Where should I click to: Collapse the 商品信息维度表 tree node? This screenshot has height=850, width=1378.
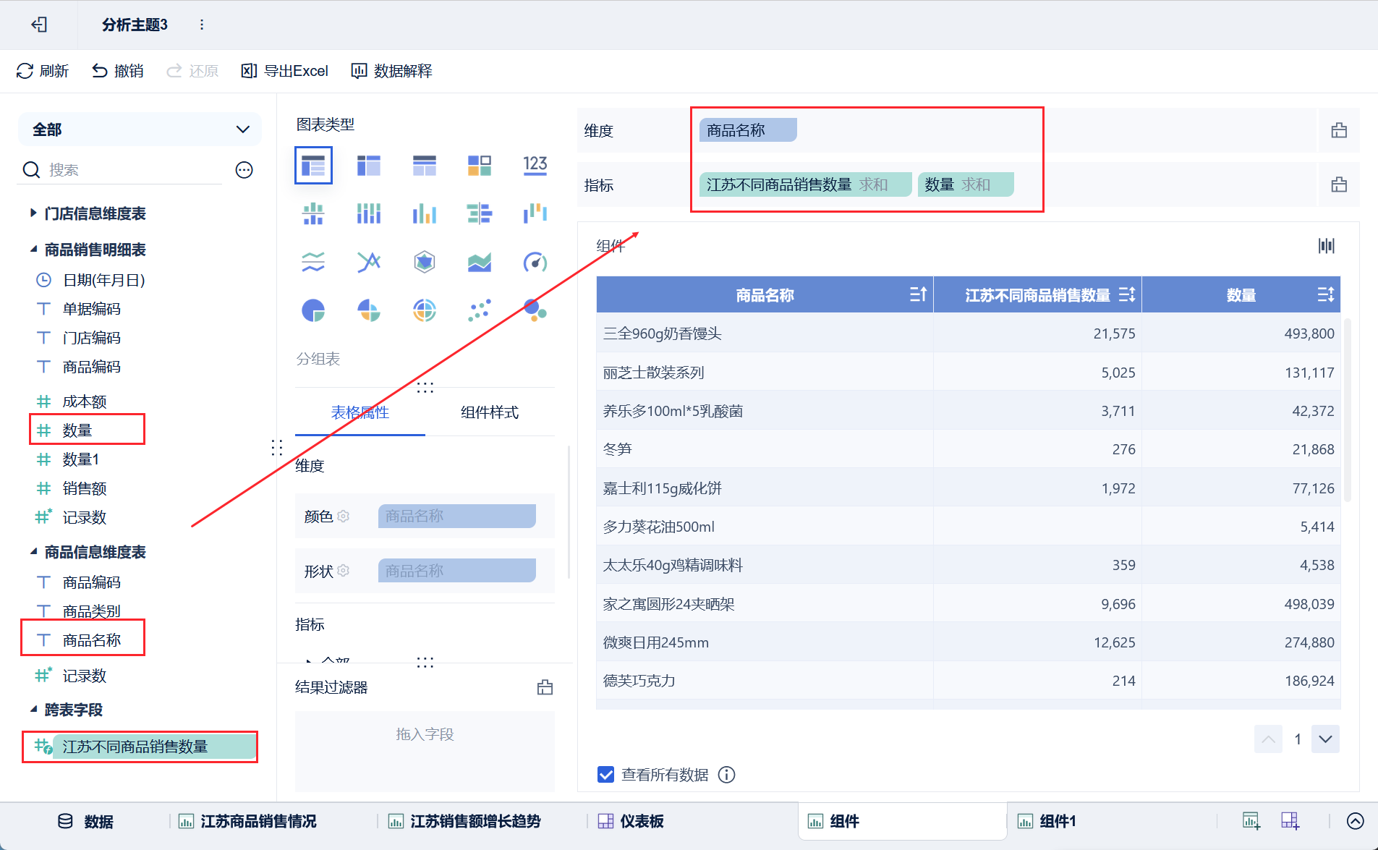pyautogui.click(x=33, y=551)
